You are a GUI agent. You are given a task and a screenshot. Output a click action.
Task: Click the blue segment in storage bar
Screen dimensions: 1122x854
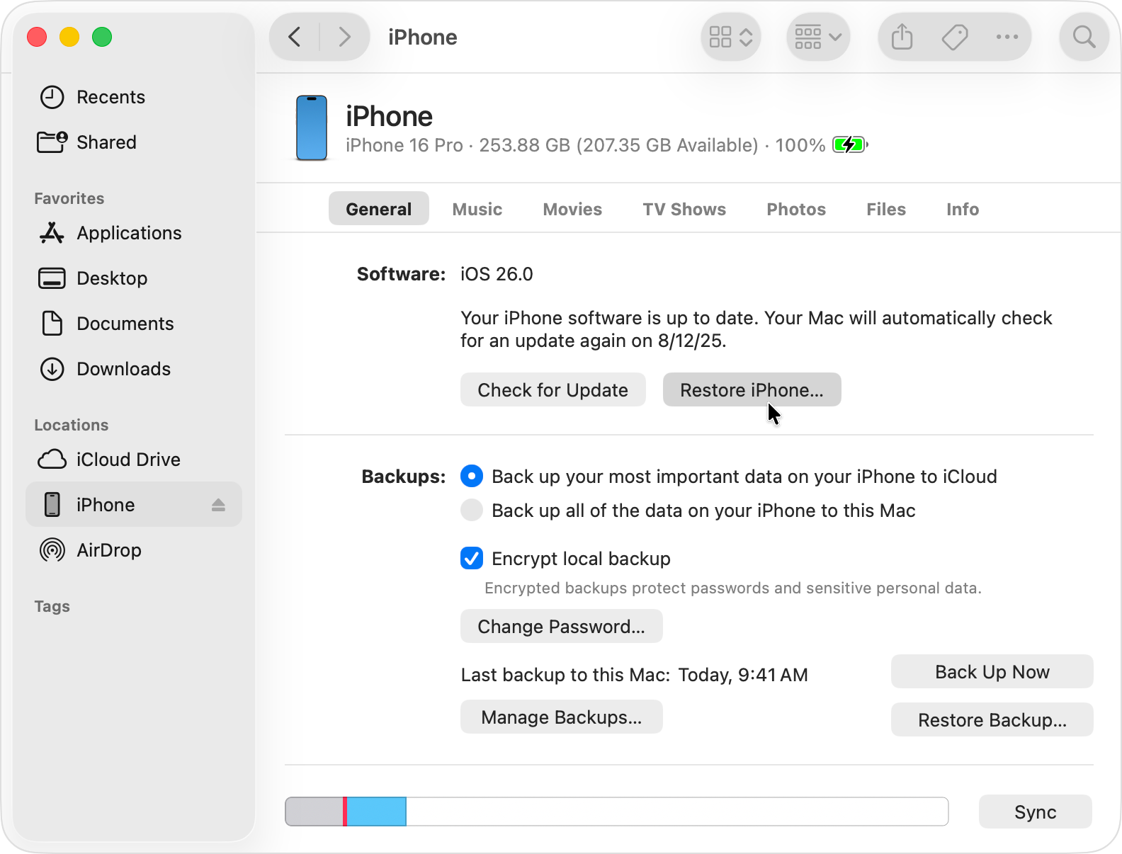pyautogui.click(x=376, y=812)
